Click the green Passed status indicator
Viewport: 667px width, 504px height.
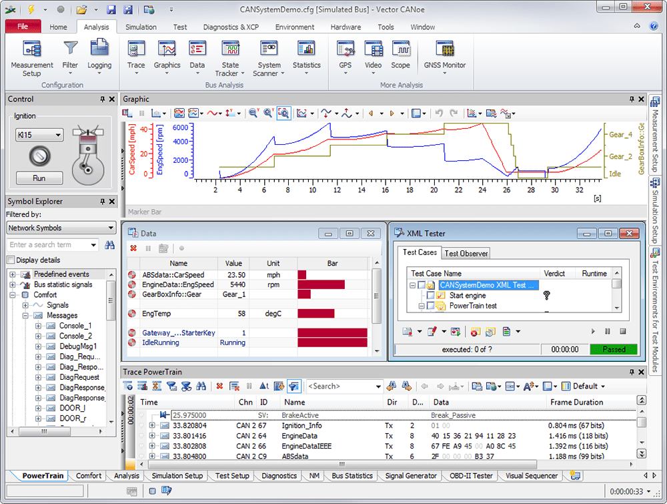click(614, 348)
